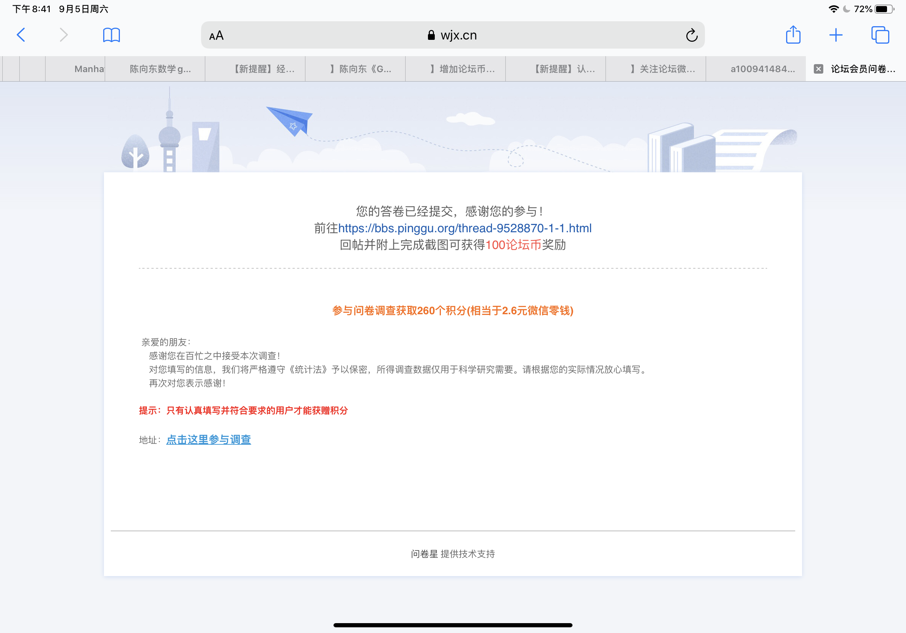Tap the forward navigation arrow

63,35
